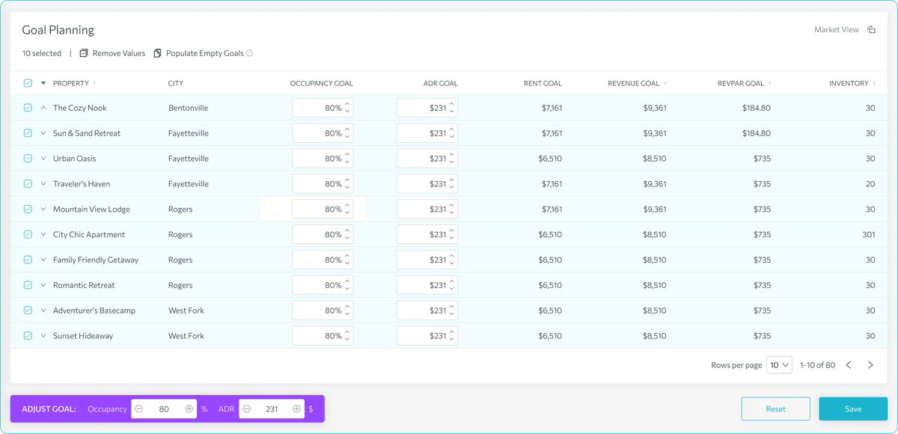Expand City Chic Apartment row

pyautogui.click(x=43, y=234)
